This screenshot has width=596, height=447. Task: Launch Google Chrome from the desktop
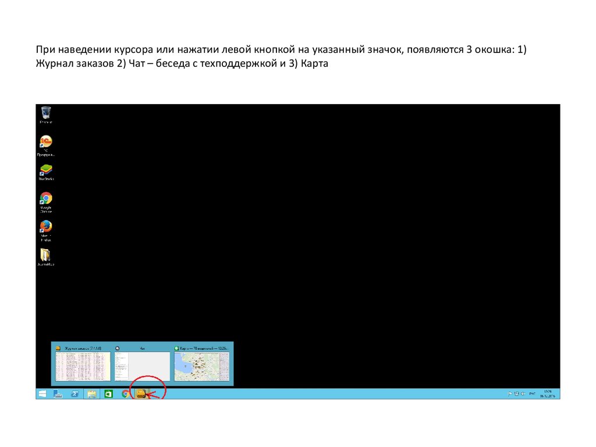click(x=46, y=199)
